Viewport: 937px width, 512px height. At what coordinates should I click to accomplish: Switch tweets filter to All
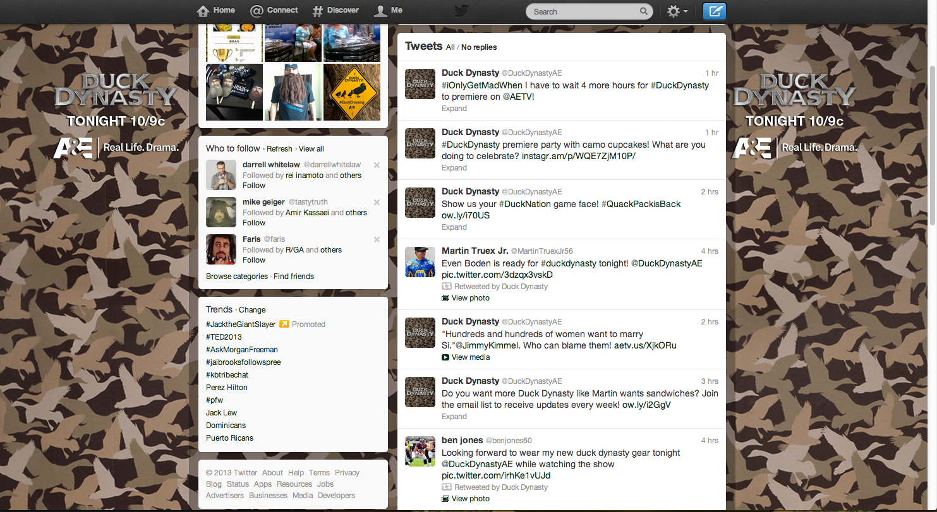click(450, 47)
